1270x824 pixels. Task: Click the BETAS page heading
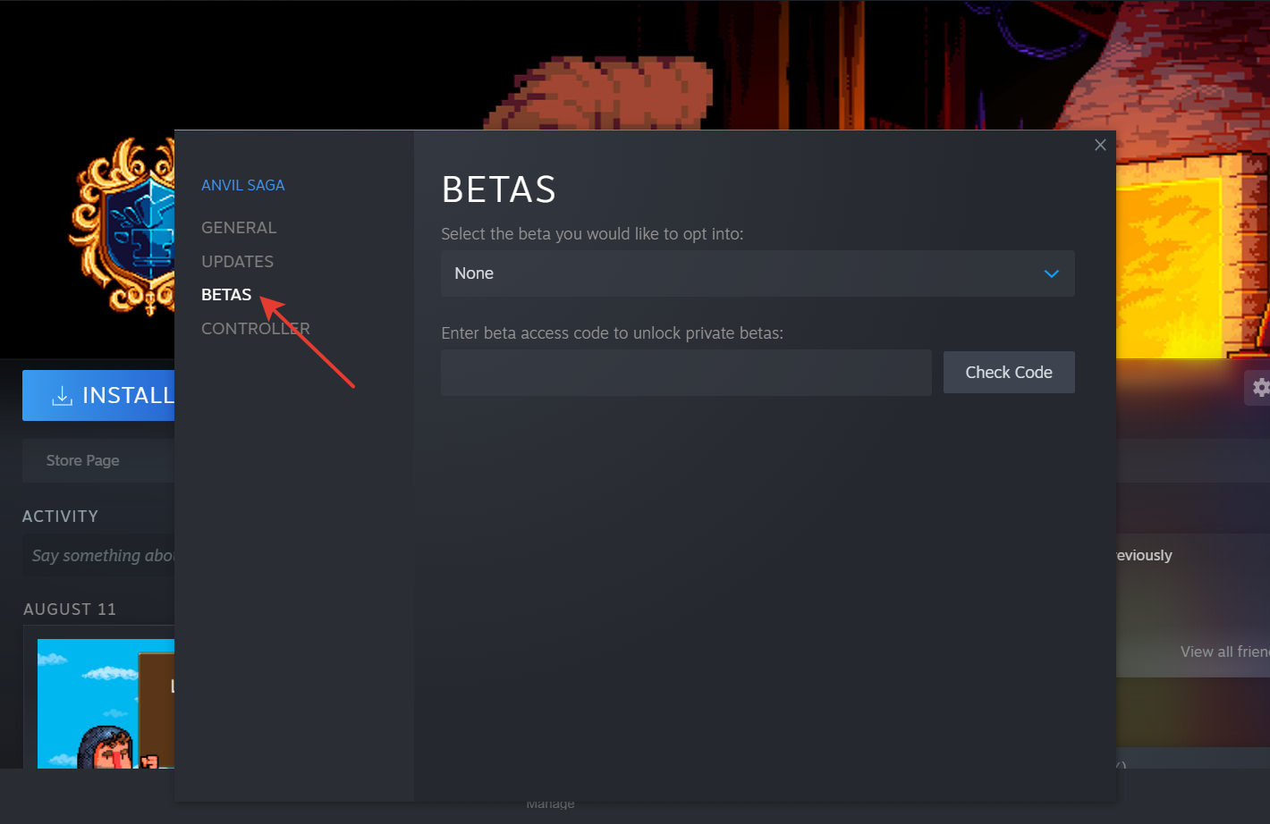pyautogui.click(x=499, y=189)
